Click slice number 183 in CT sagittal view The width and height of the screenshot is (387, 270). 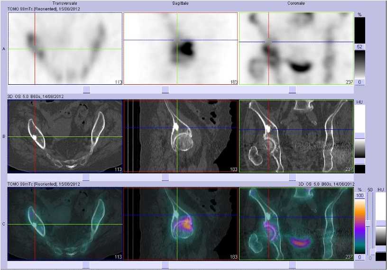point(233,170)
